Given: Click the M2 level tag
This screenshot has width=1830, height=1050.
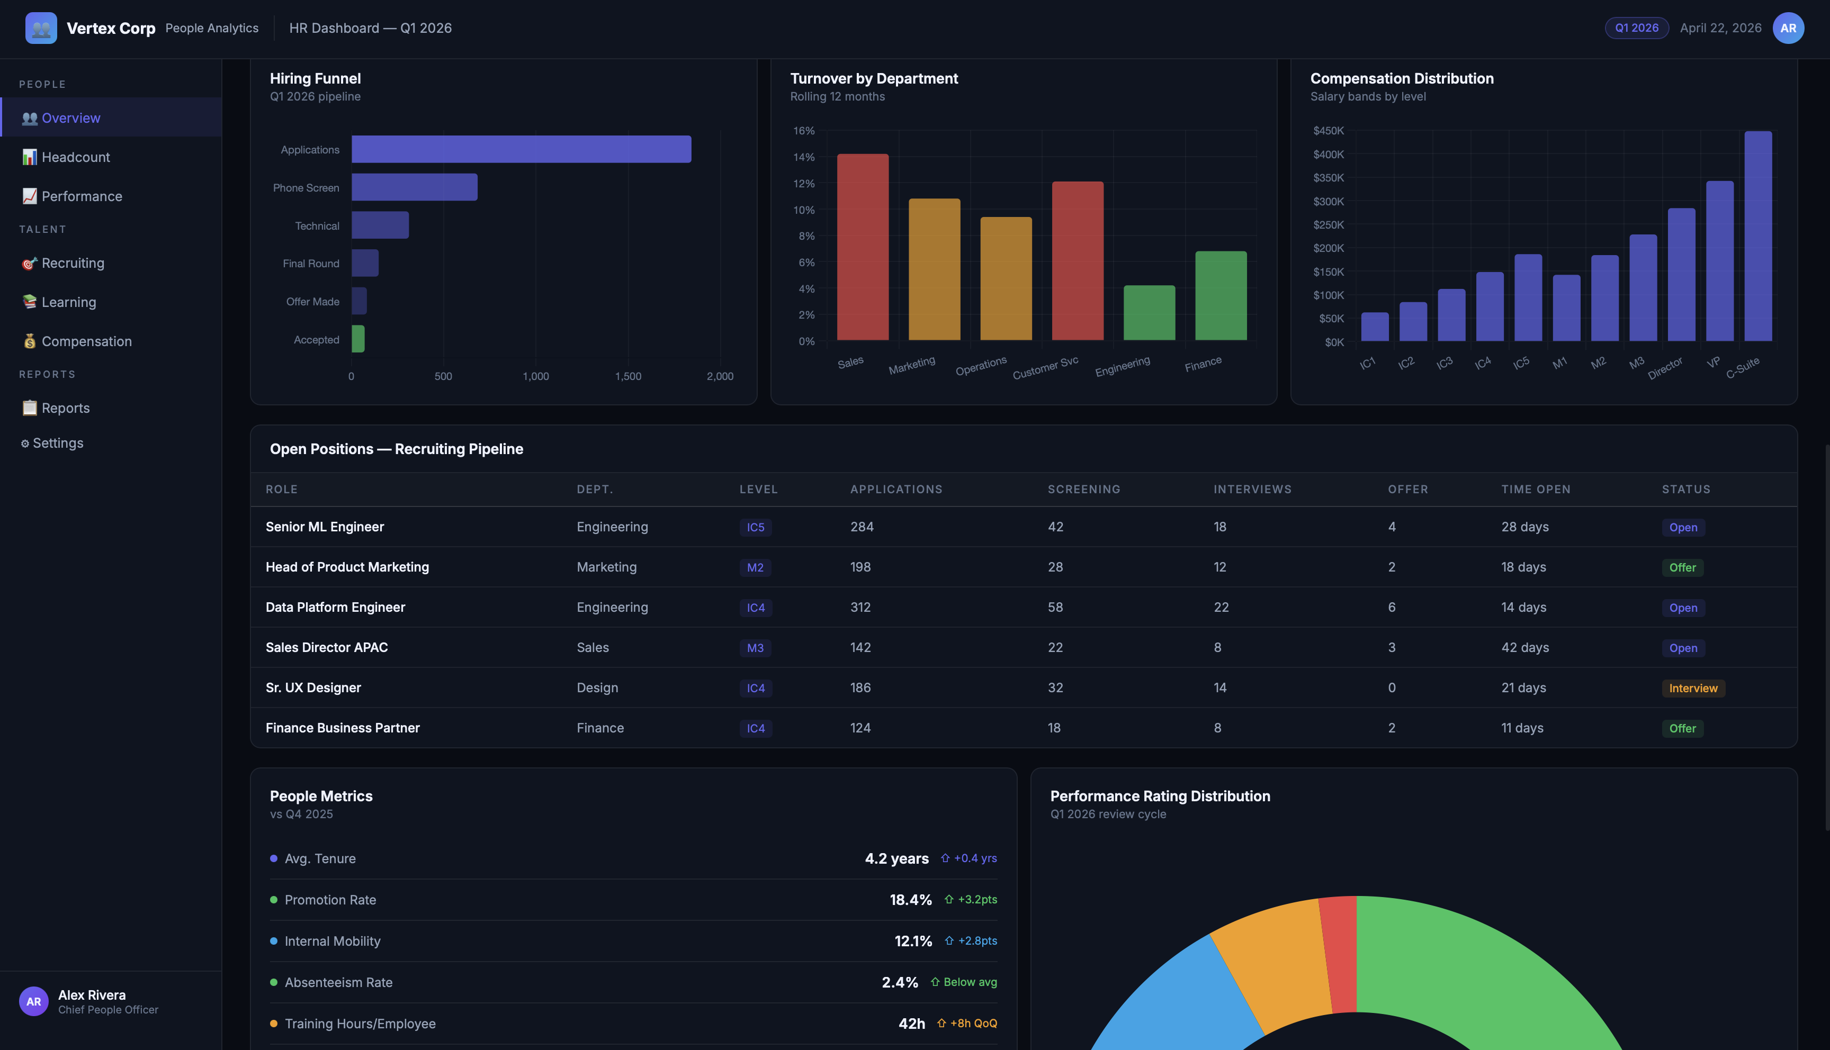Looking at the screenshot, I should point(755,567).
